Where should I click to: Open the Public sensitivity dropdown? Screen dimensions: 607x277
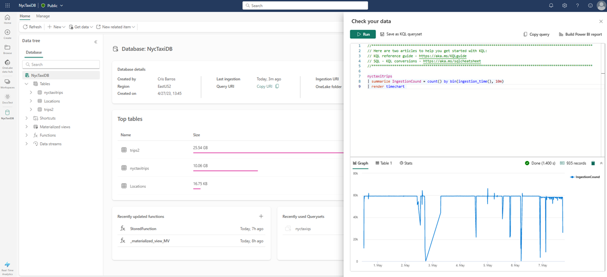coord(52,6)
